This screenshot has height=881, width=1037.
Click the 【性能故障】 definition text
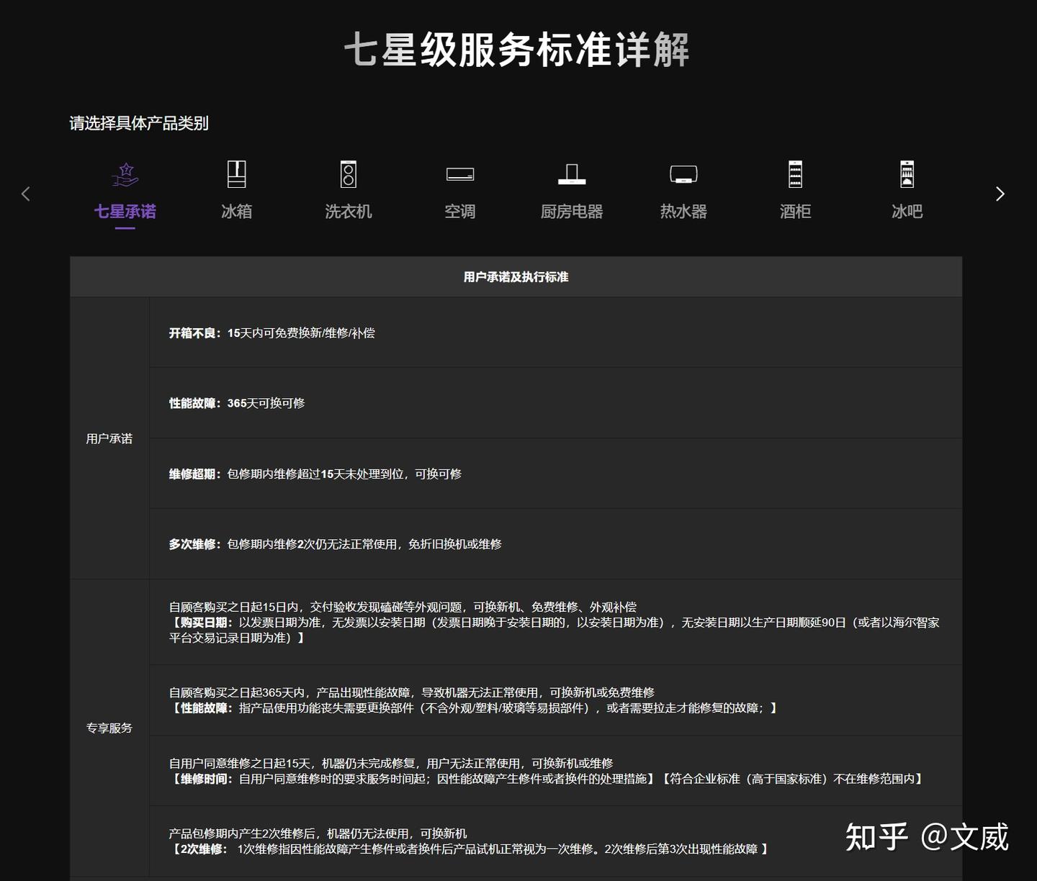pos(474,708)
